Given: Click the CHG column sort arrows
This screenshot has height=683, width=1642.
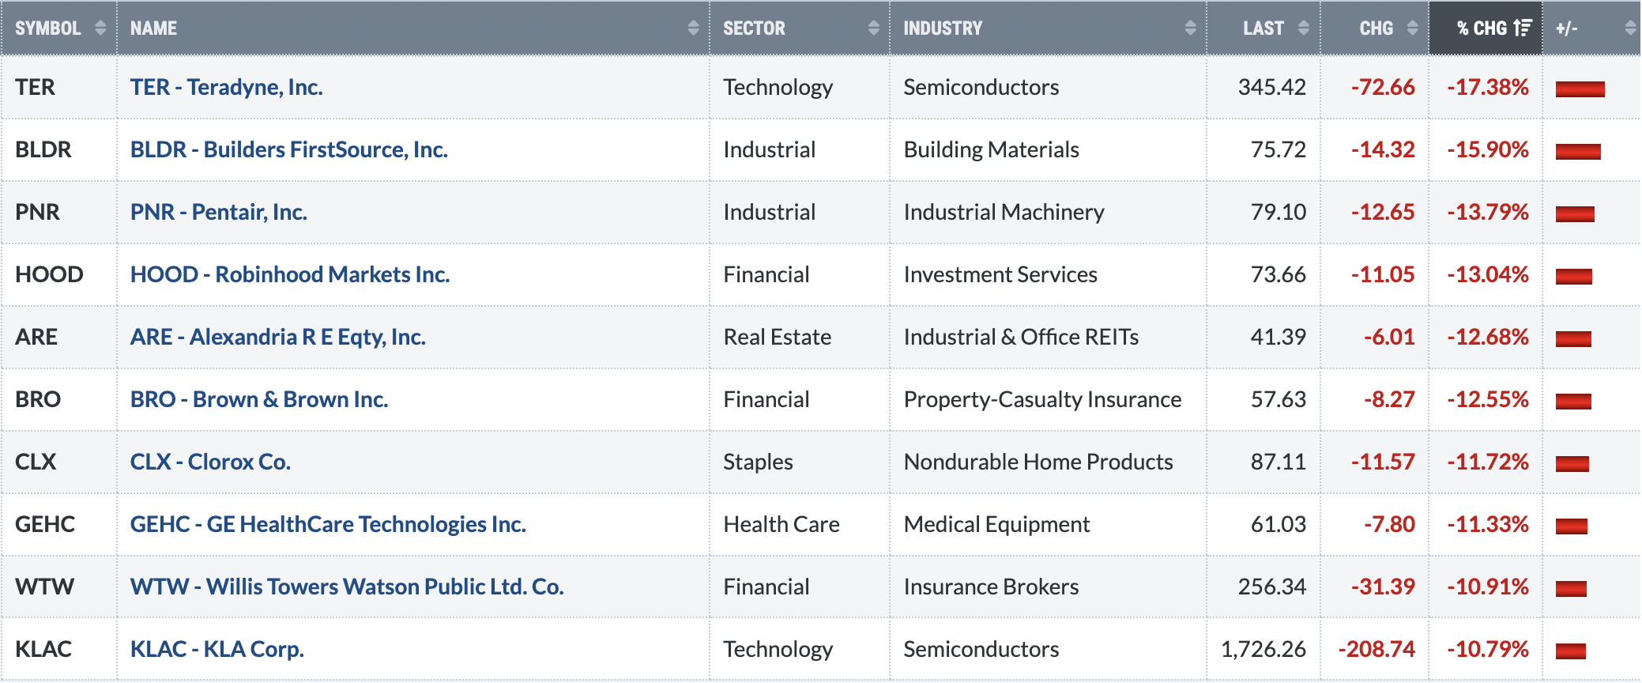Looking at the screenshot, I should [x=1412, y=28].
